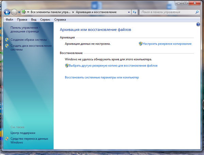
Task: Open the Вид menu
Action: 34,20
